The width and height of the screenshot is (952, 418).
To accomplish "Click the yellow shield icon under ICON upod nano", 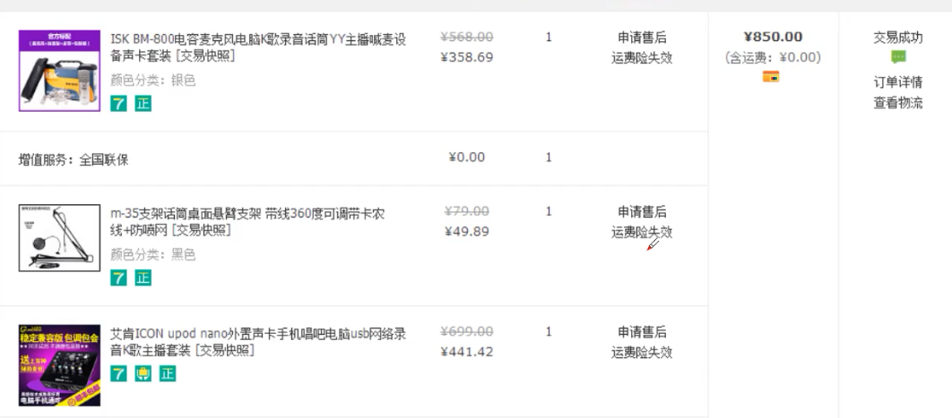I will 143,374.
